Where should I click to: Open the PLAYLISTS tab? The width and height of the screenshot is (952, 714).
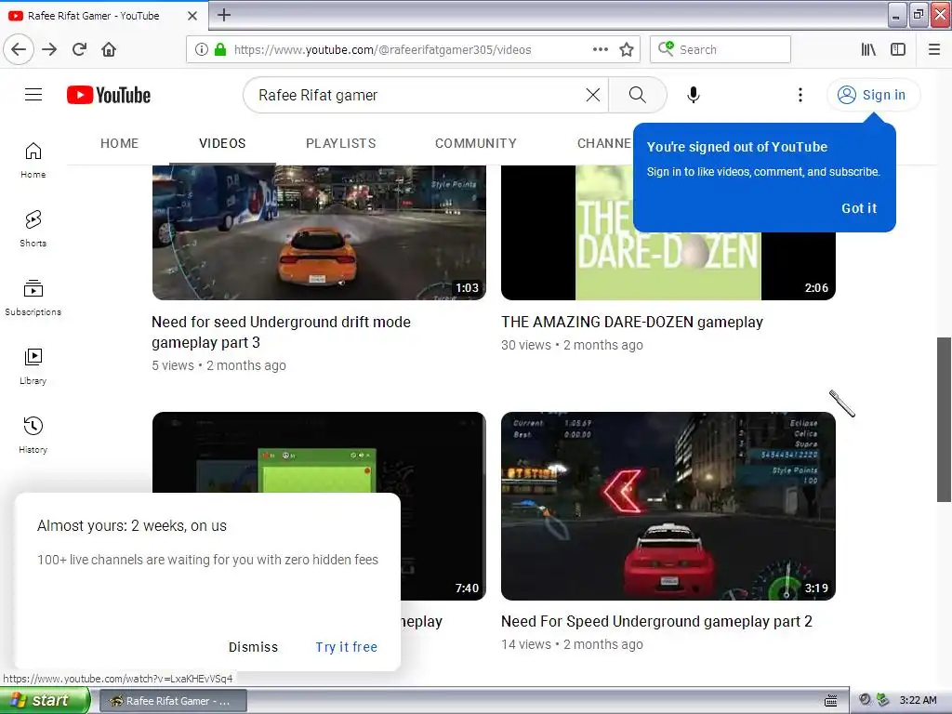click(x=340, y=143)
